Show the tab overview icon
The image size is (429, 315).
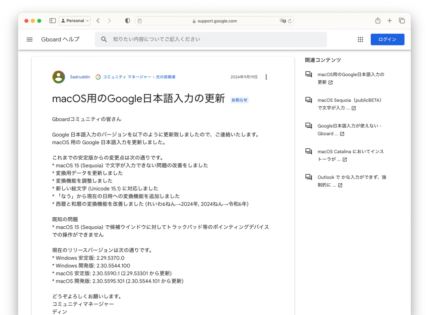[x=402, y=21]
